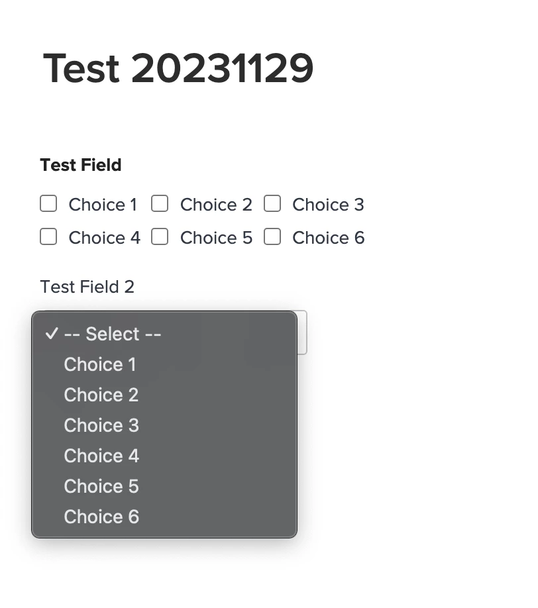This screenshot has height=608, width=538.
Task: Choose the "-- Select --" option in the dropdown list
Action: tap(113, 334)
